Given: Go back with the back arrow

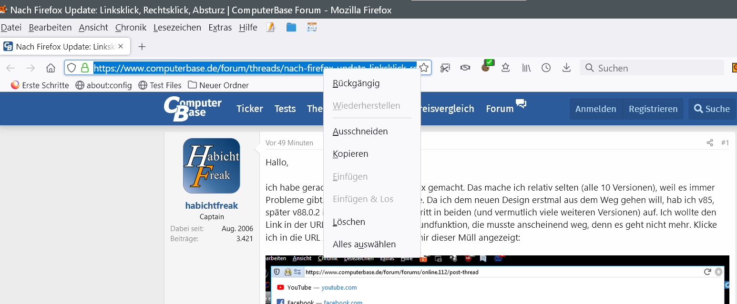Looking at the screenshot, I should (x=10, y=68).
